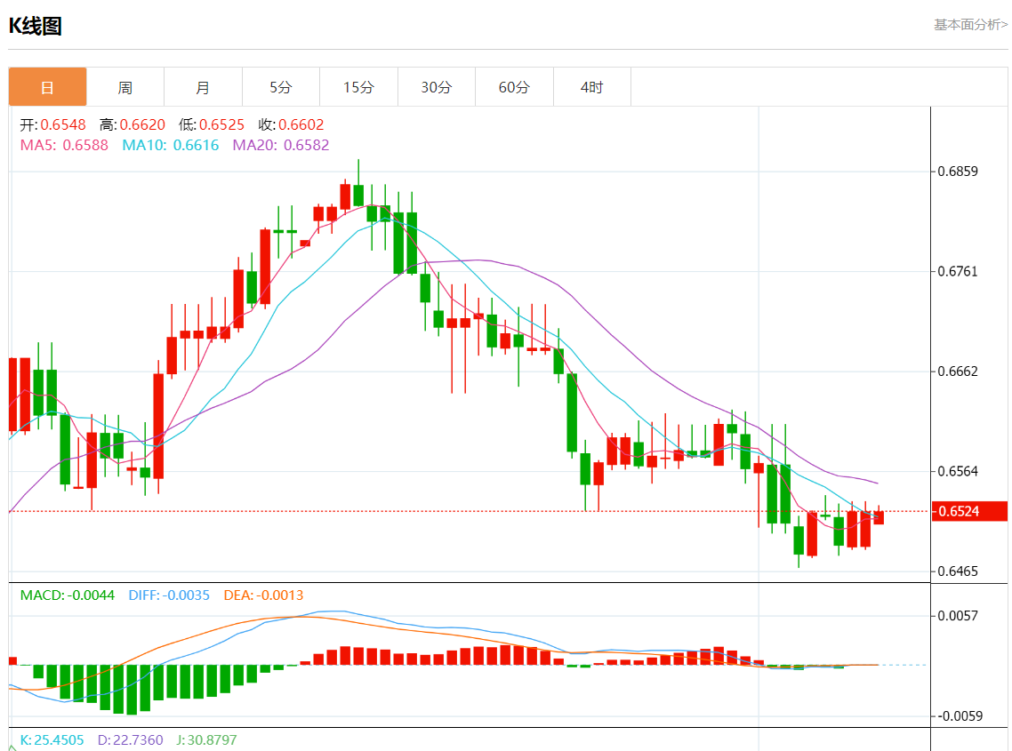Screen dimensions: 1012x751
Task: Open the 60分 interval tab
Action: pos(514,87)
